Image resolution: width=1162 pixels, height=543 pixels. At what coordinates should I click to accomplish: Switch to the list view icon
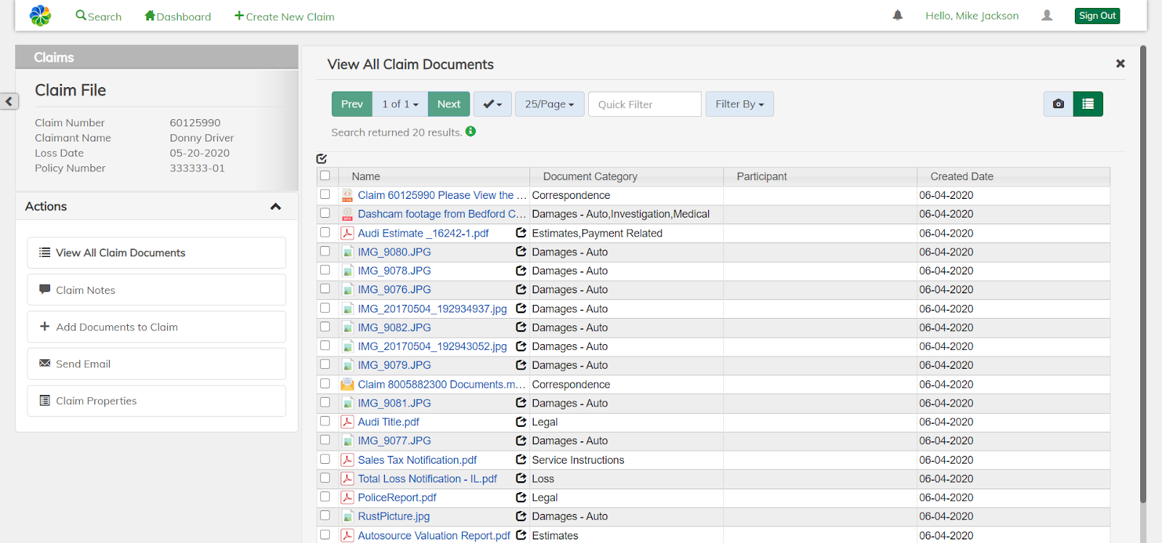click(1088, 104)
